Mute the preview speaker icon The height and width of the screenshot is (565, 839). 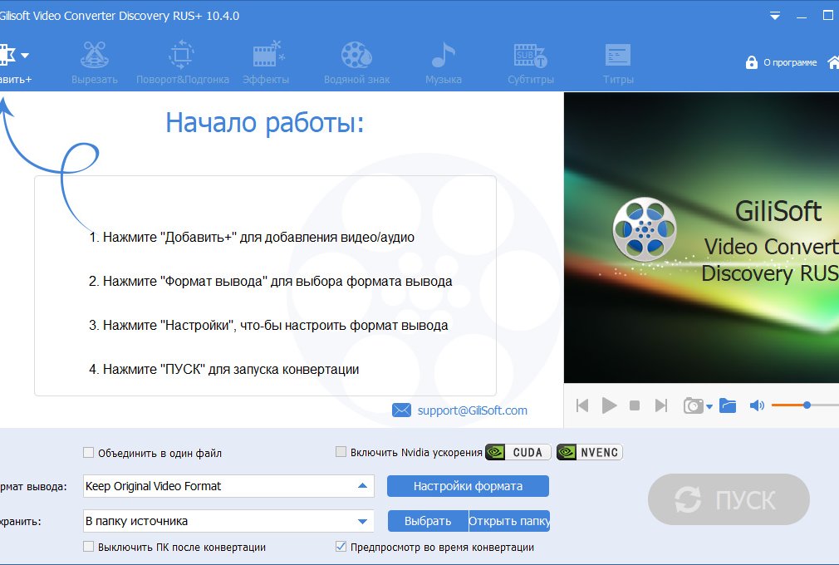click(x=757, y=405)
